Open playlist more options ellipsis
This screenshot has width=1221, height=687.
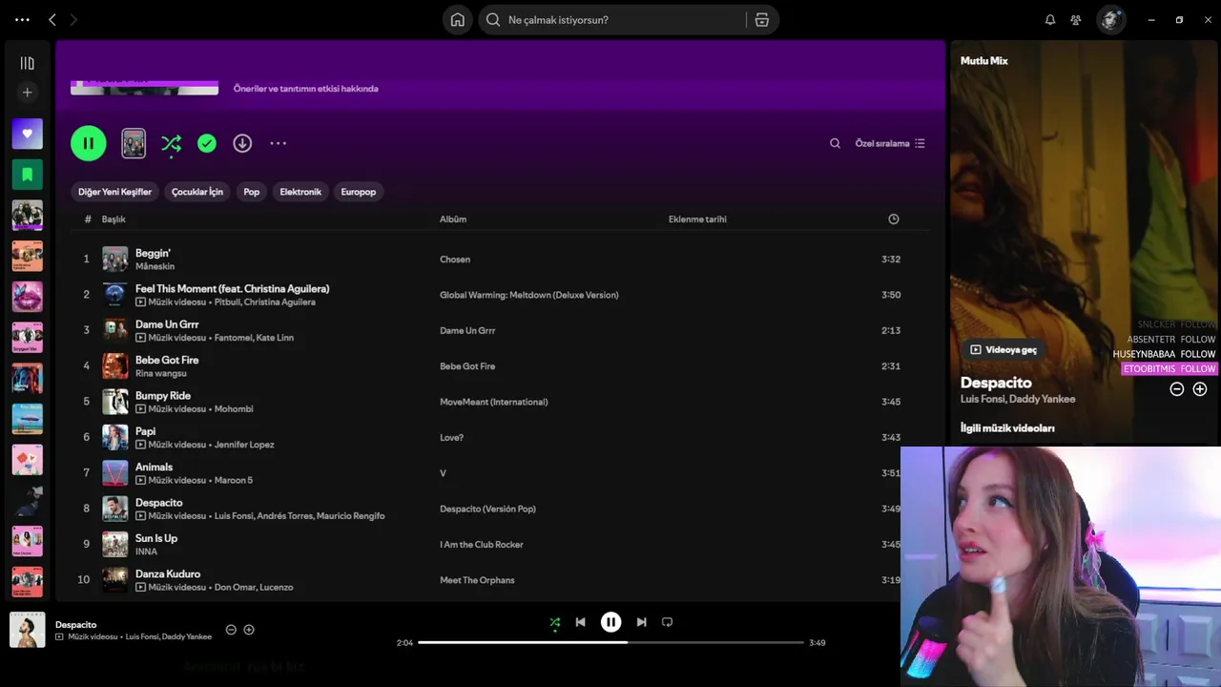tap(278, 143)
